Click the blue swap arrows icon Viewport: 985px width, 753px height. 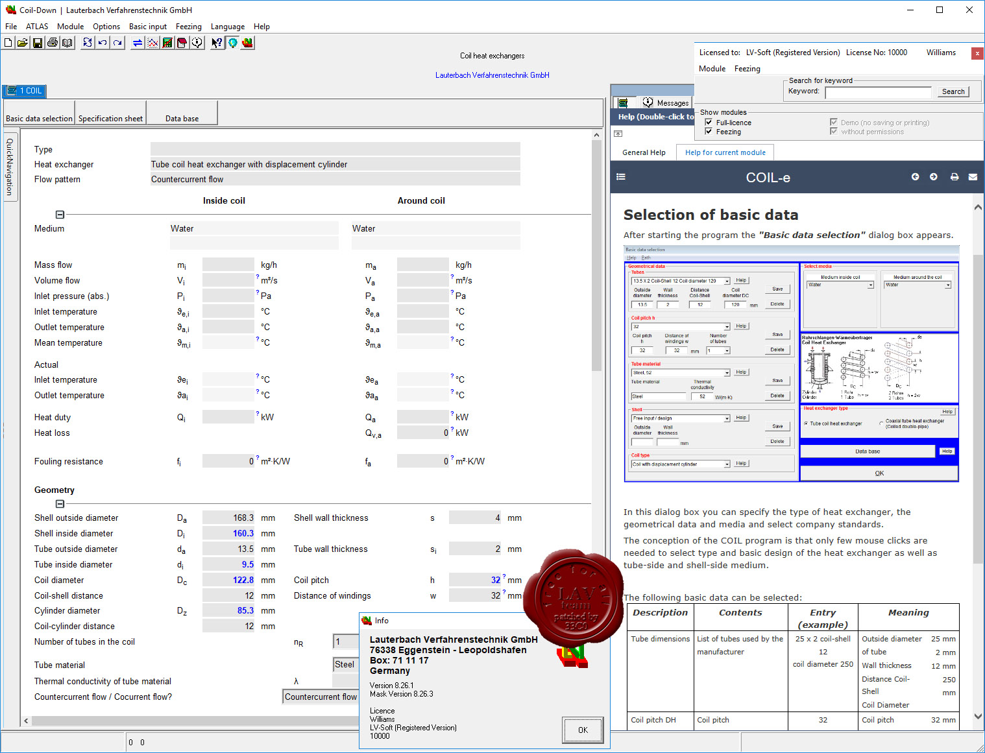pyautogui.click(x=138, y=43)
